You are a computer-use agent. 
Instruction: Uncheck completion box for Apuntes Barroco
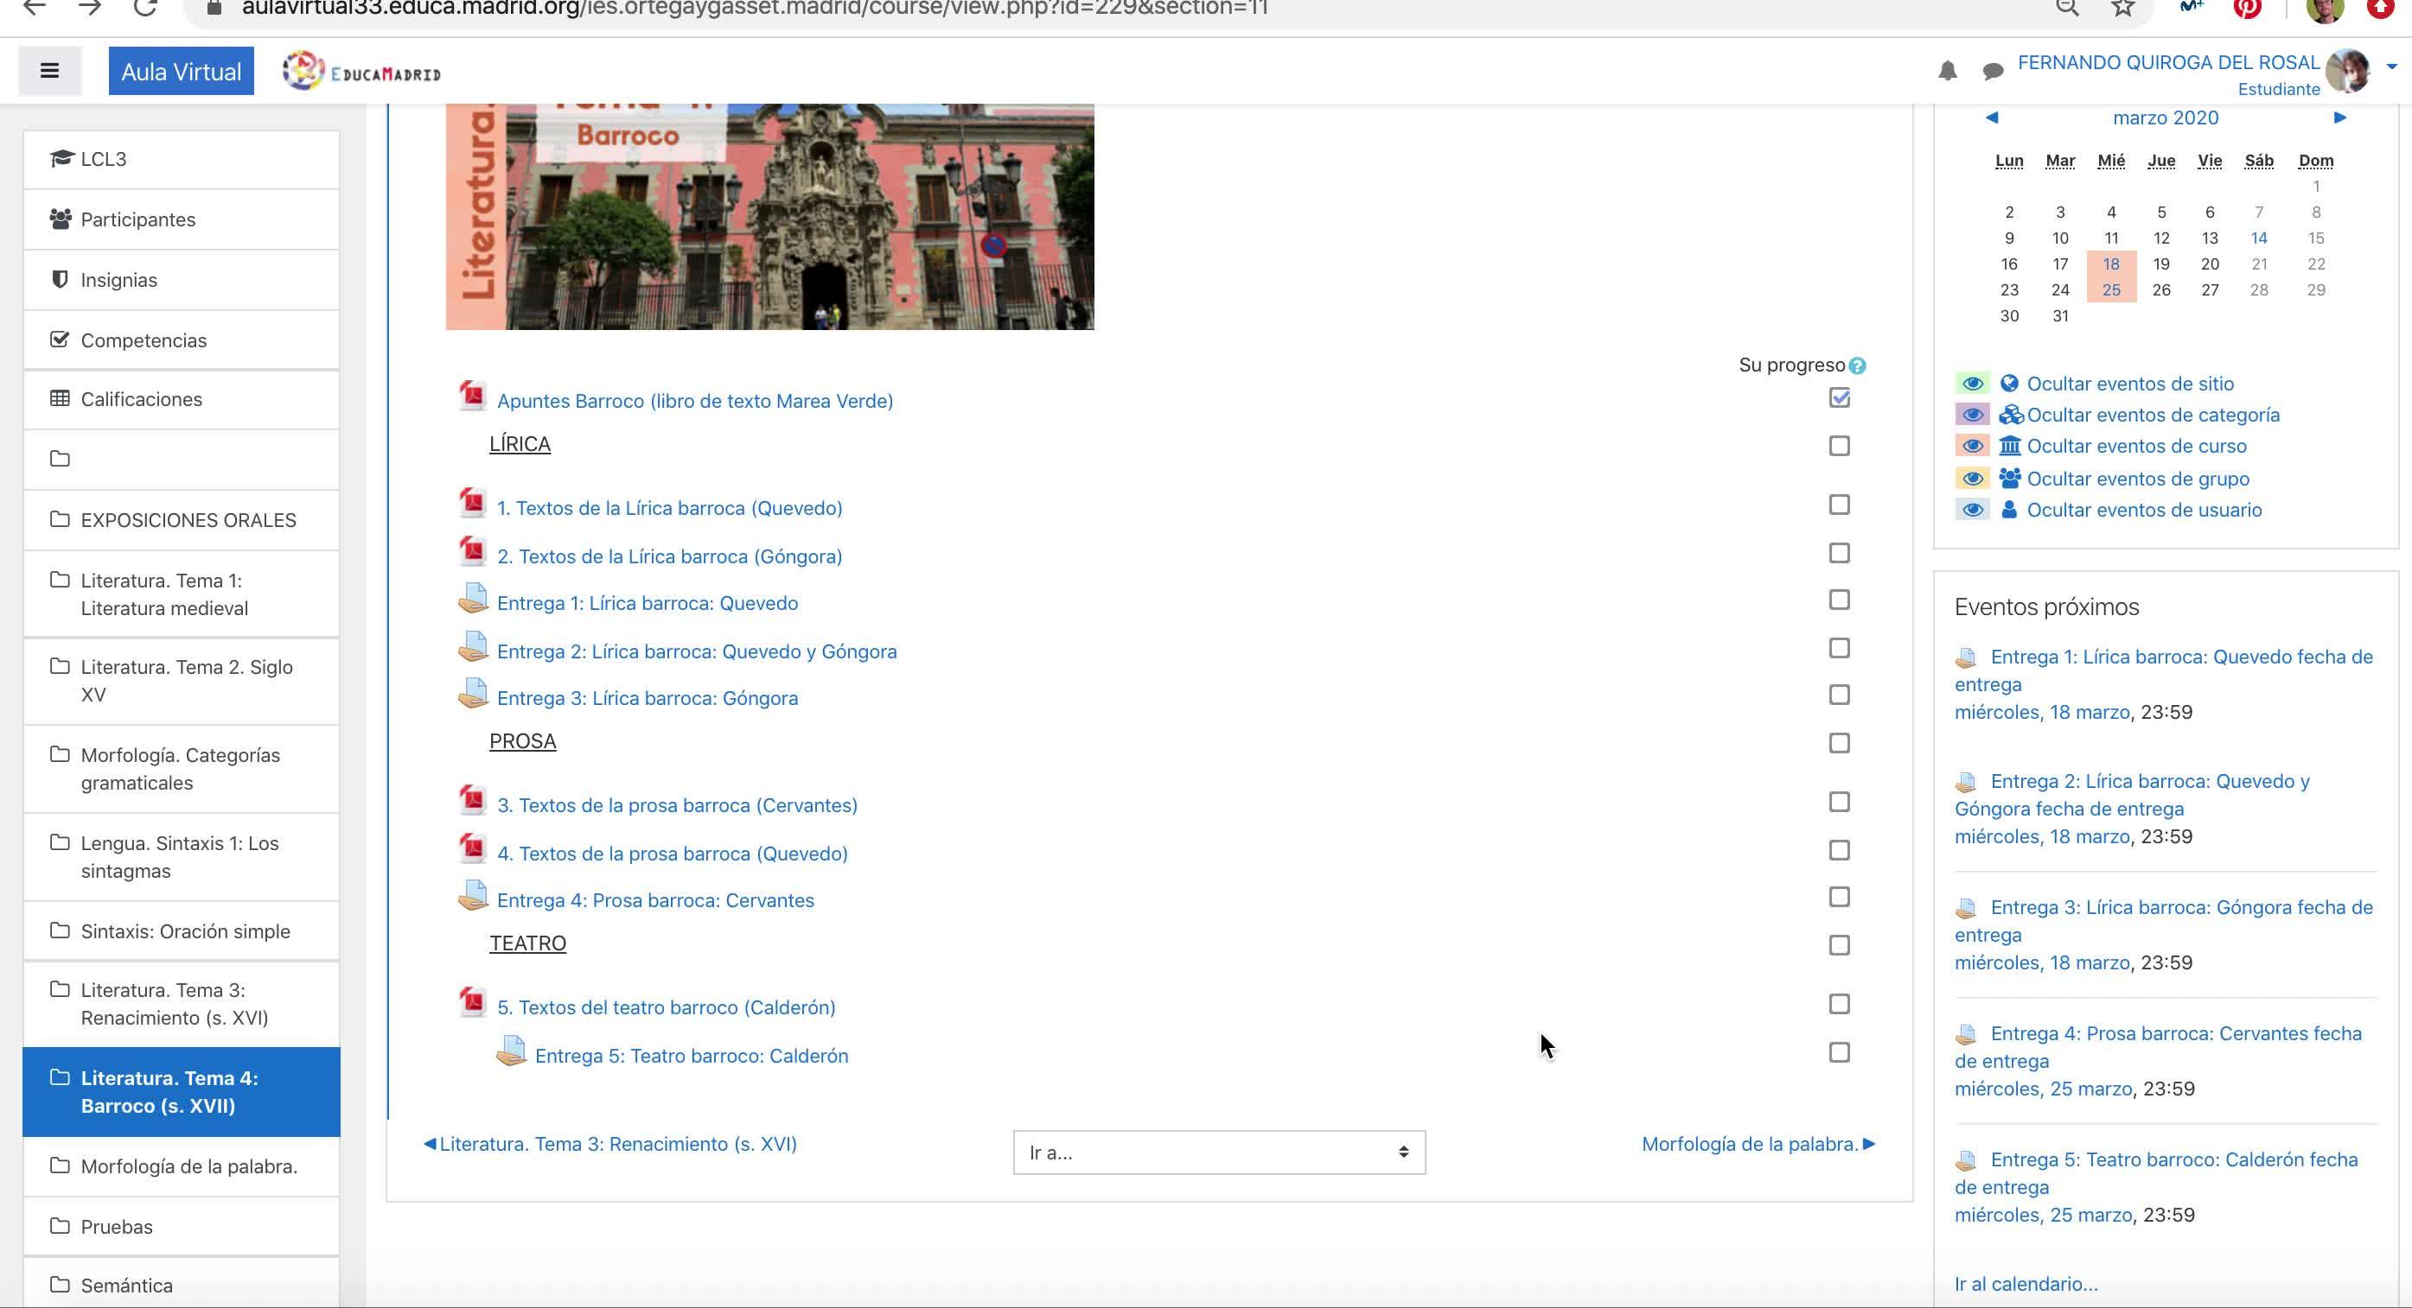tap(1839, 397)
